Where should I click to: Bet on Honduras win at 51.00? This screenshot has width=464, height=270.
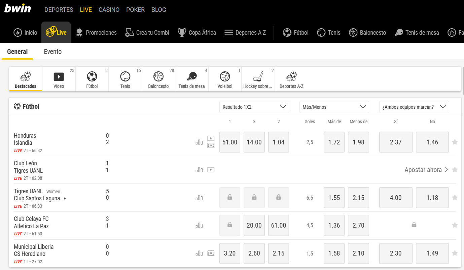tap(230, 142)
